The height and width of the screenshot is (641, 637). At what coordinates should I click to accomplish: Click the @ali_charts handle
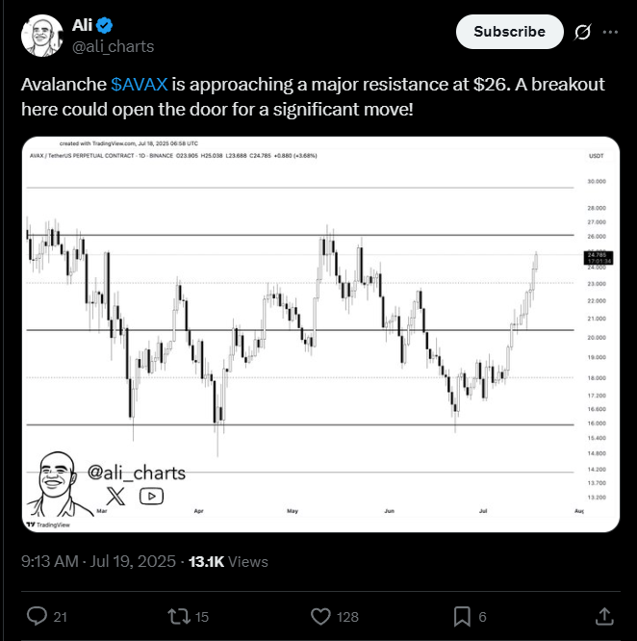[114, 46]
